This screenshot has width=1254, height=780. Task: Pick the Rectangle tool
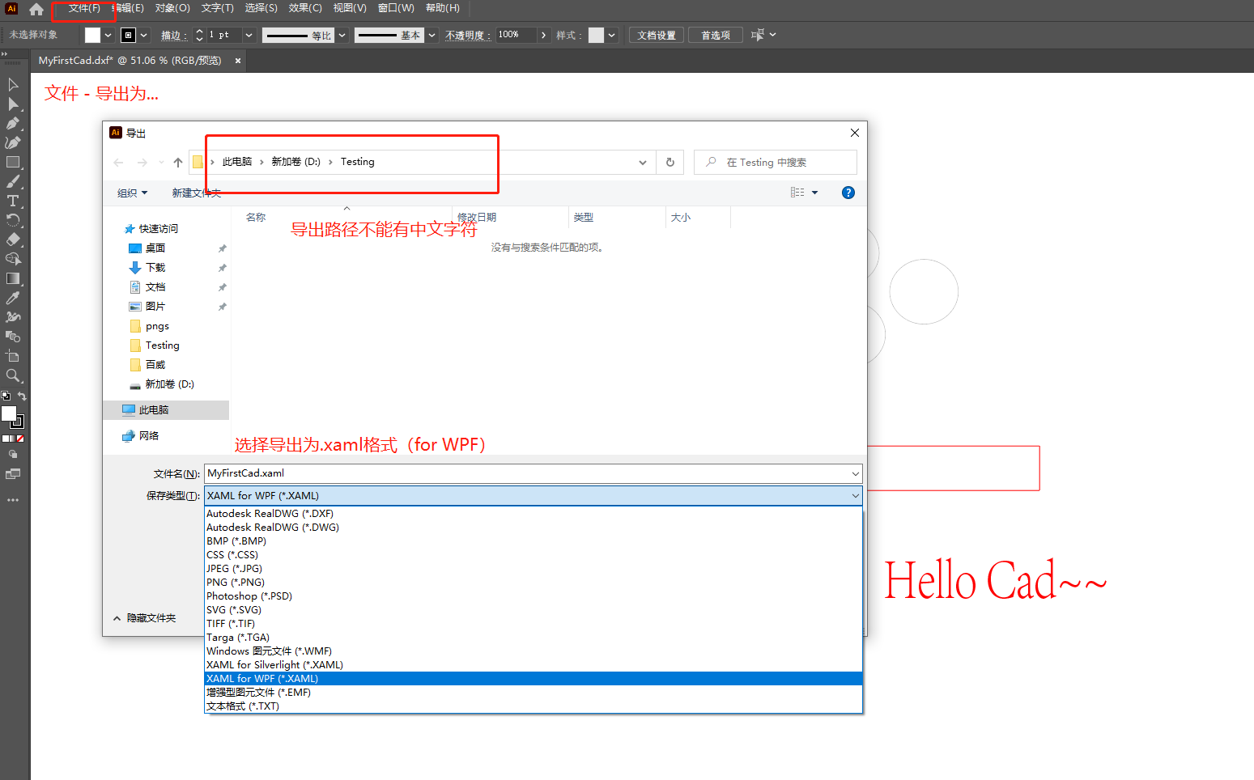tap(13, 163)
